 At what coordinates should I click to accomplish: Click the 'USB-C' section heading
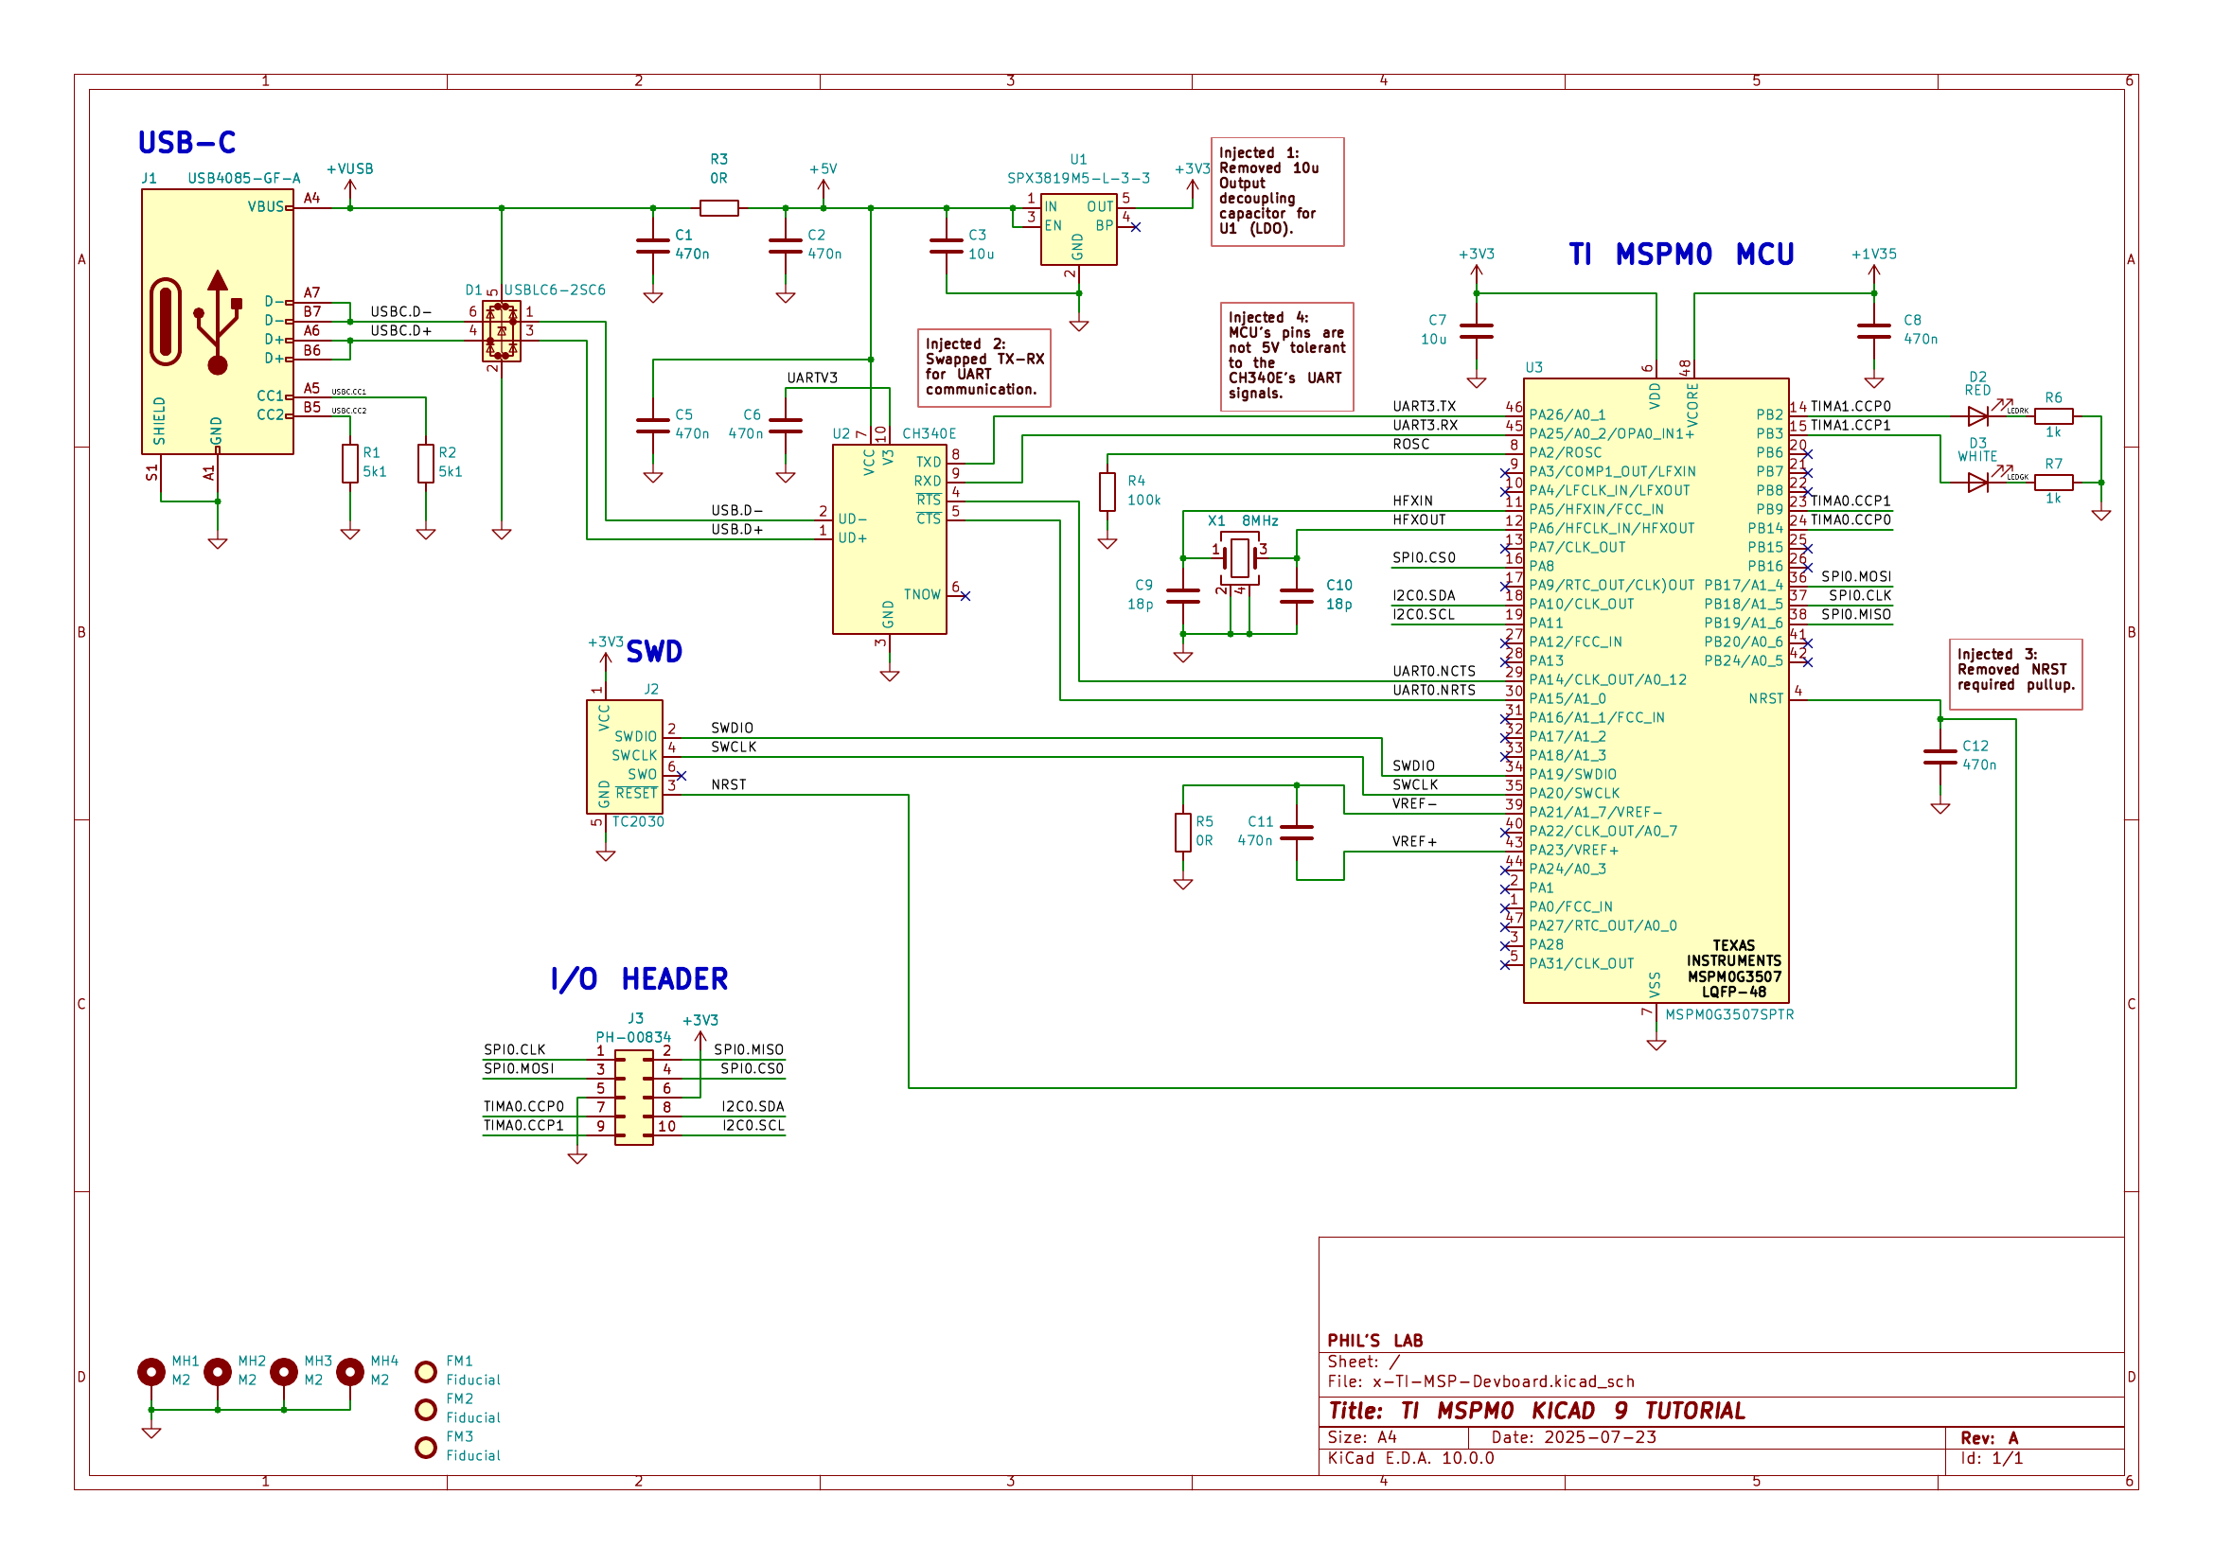point(187,143)
